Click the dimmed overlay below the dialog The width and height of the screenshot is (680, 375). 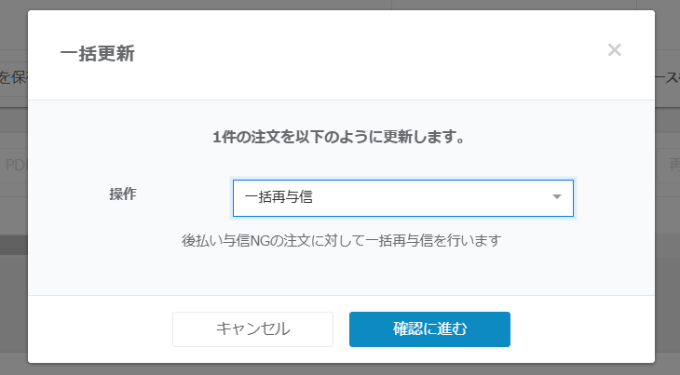tap(340, 368)
